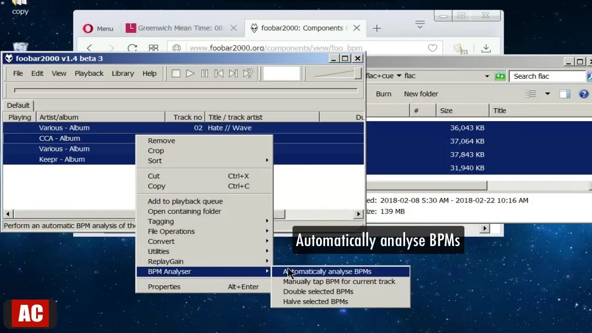Open the Library menu
Image resolution: width=592 pixels, height=333 pixels.
[123, 74]
